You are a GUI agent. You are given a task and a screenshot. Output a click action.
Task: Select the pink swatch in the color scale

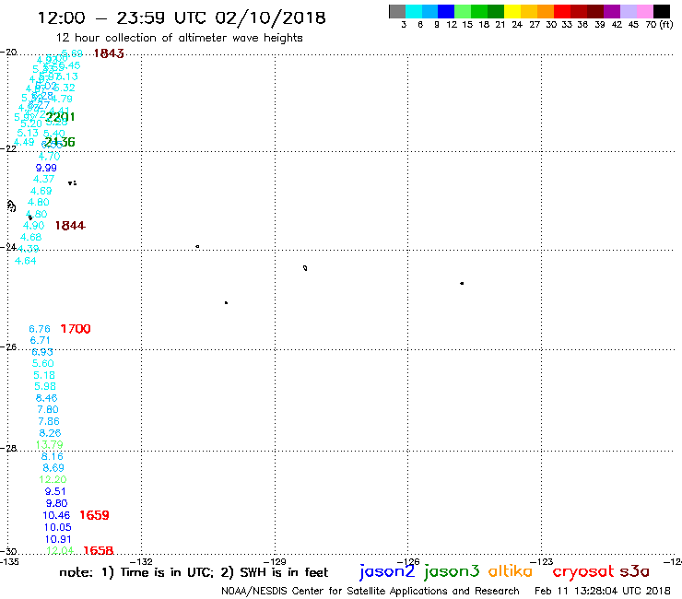coord(645,11)
